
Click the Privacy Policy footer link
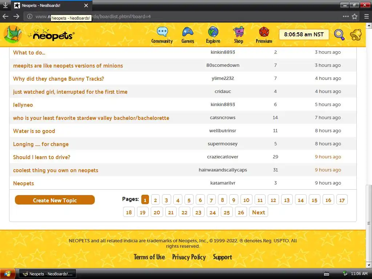point(189,257)
